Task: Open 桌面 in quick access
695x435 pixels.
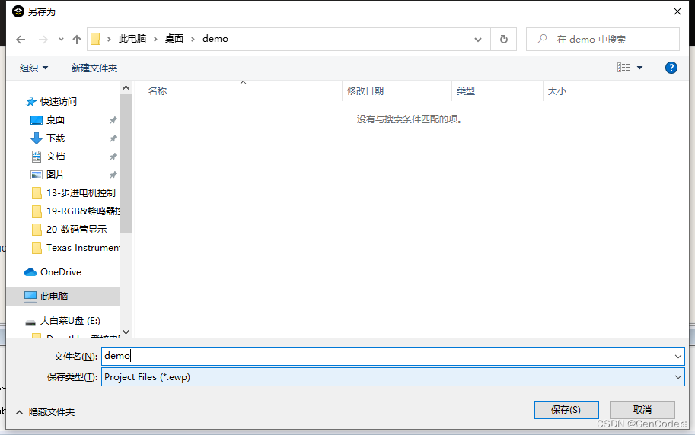Action: point(56,120)
